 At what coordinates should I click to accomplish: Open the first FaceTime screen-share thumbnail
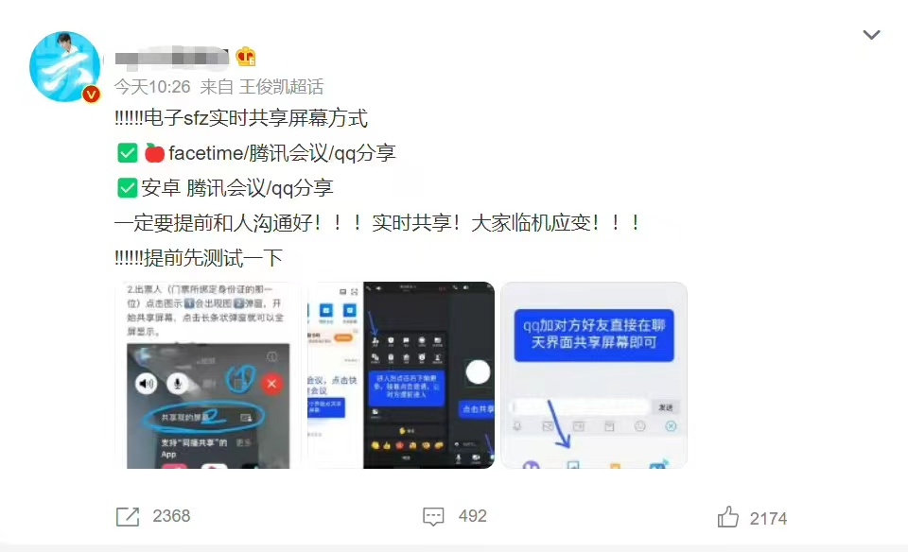pos(208,375)
